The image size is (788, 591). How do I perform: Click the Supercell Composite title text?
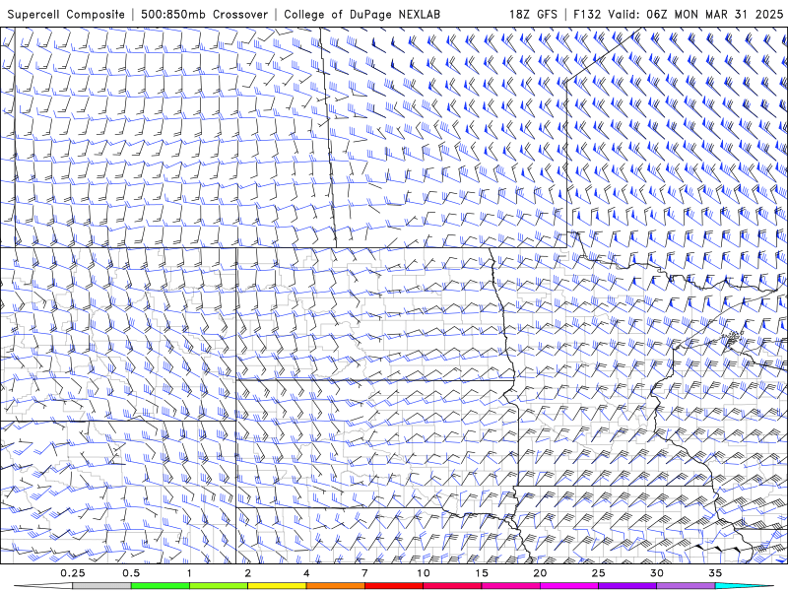(66, 14)
